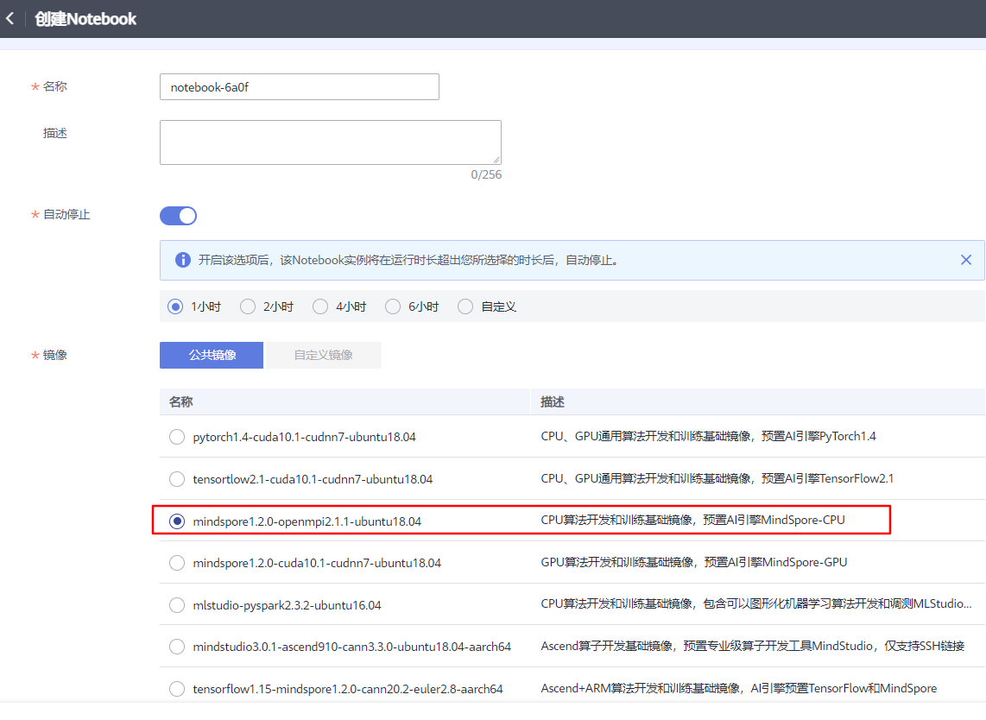
Task: Switch to the 公共镜像 tab
Action: 212,356
